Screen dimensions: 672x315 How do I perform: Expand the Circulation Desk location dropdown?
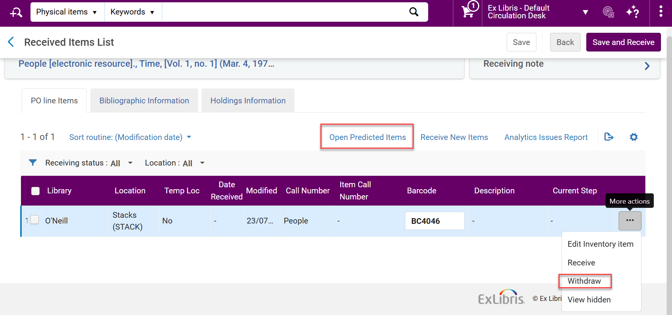585,12
